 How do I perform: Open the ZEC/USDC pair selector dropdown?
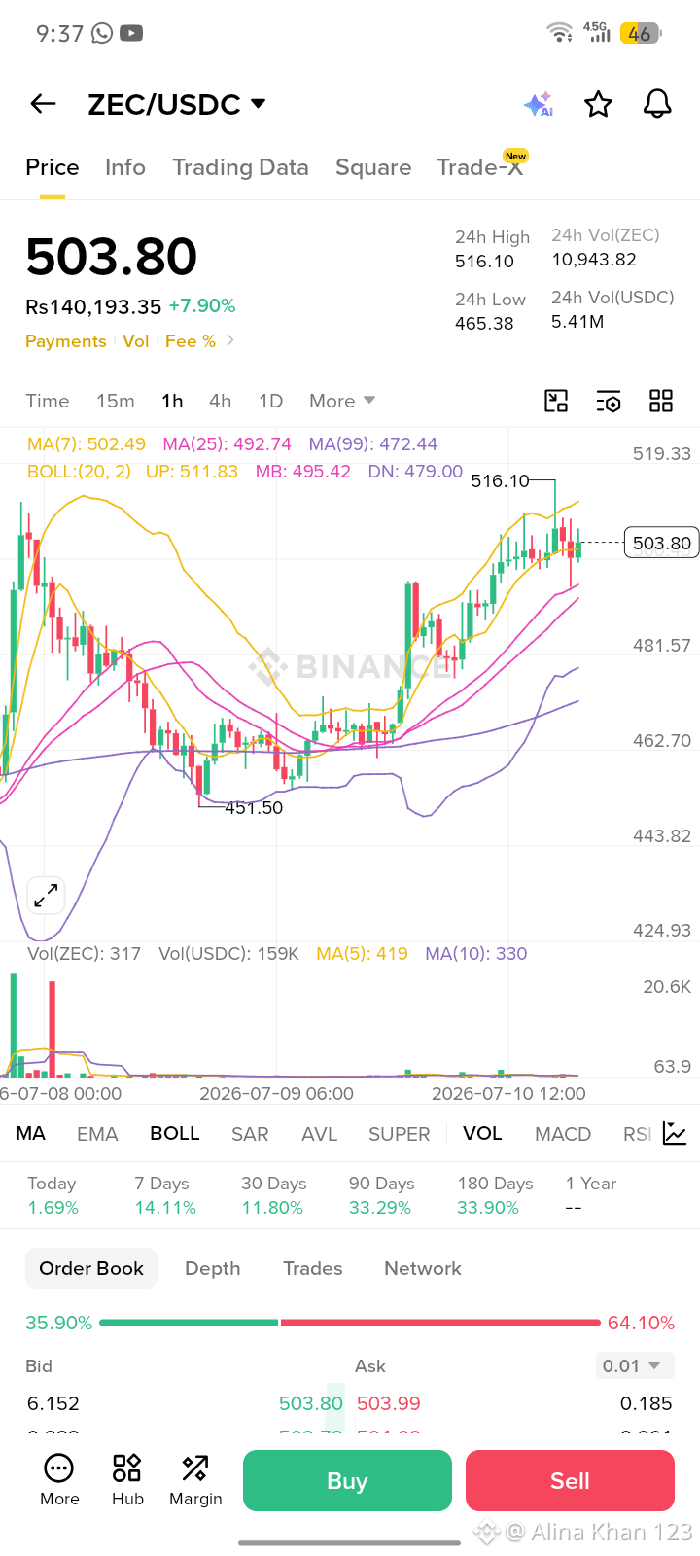pyautogui.click(x=177, y=104)
